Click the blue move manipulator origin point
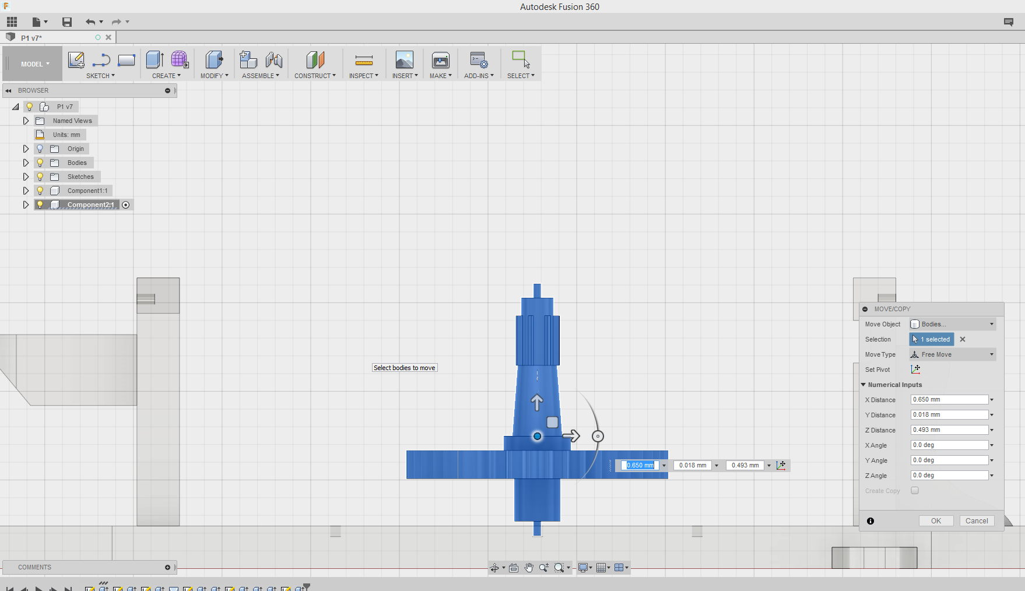Viewport: 1025px width, 591px height. (537, 436)
